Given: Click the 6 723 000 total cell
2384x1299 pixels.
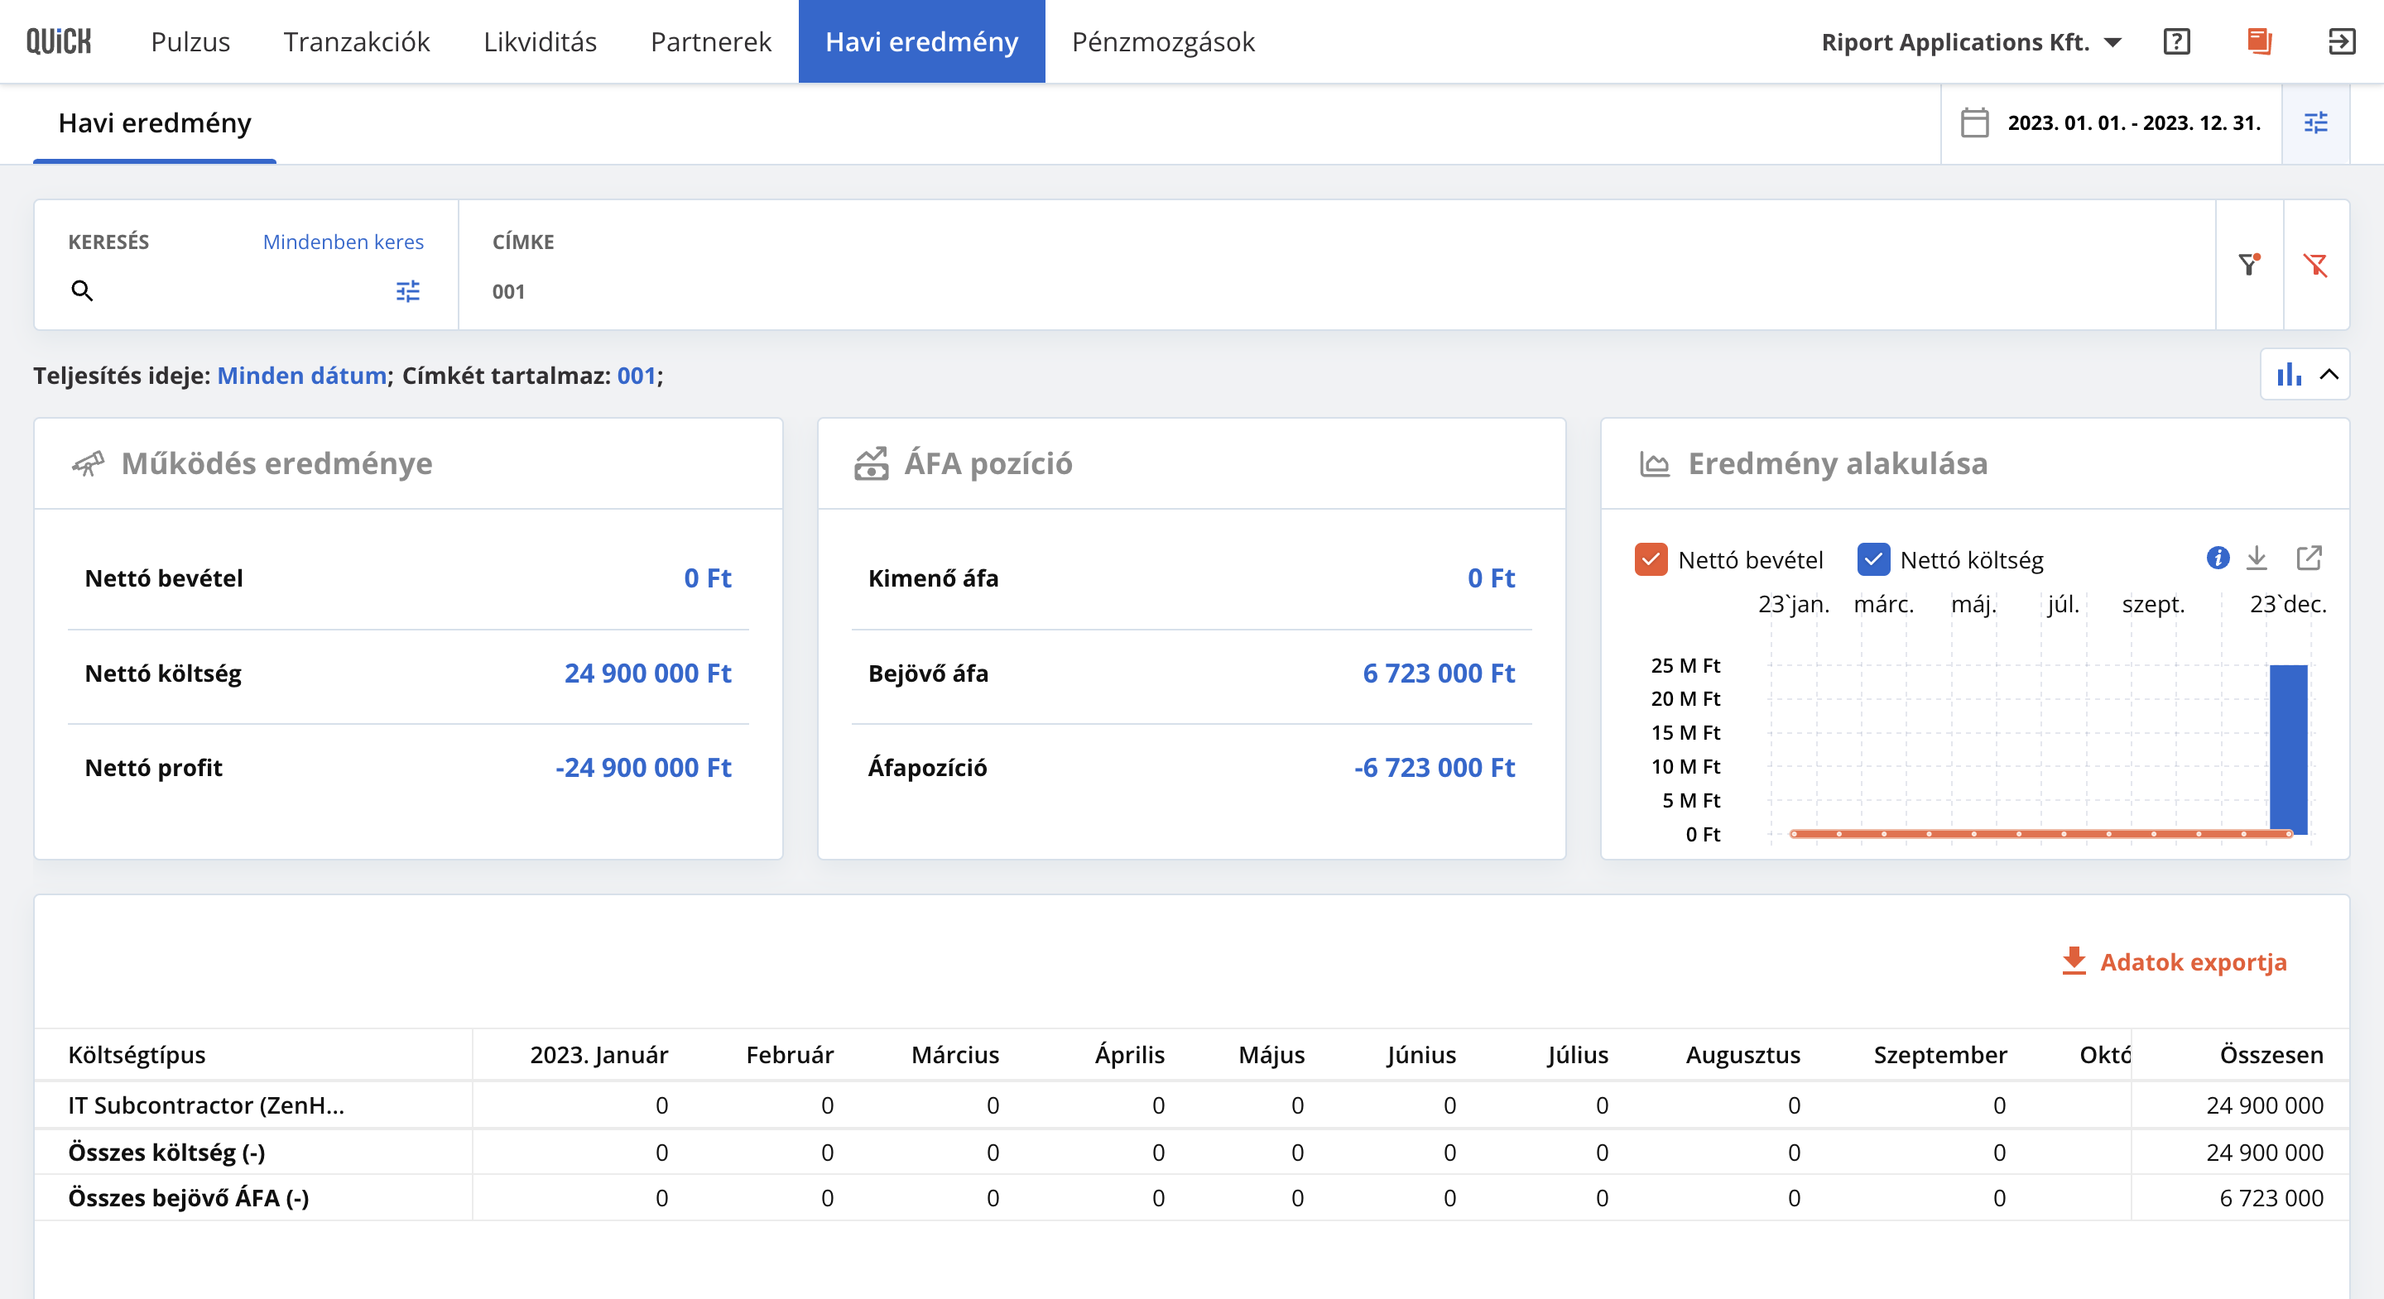Looking at the screenshot, I should (x=2271, y=1197).
